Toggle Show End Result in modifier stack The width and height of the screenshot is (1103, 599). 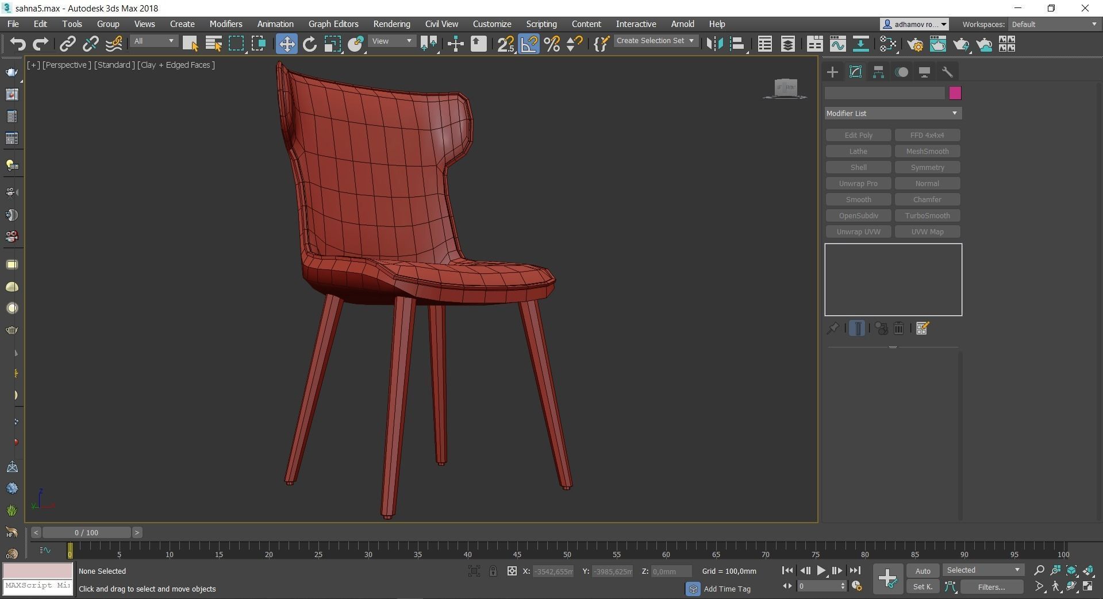[857, 329]
